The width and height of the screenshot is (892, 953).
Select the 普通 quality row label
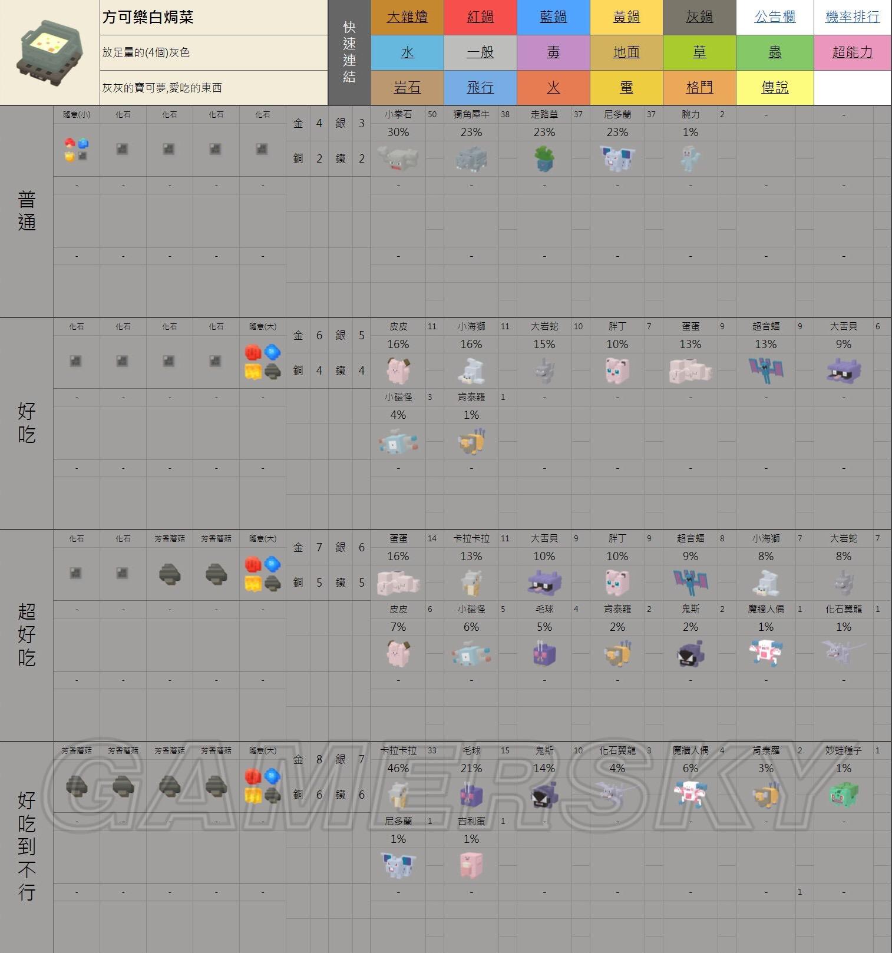(27, 211)
